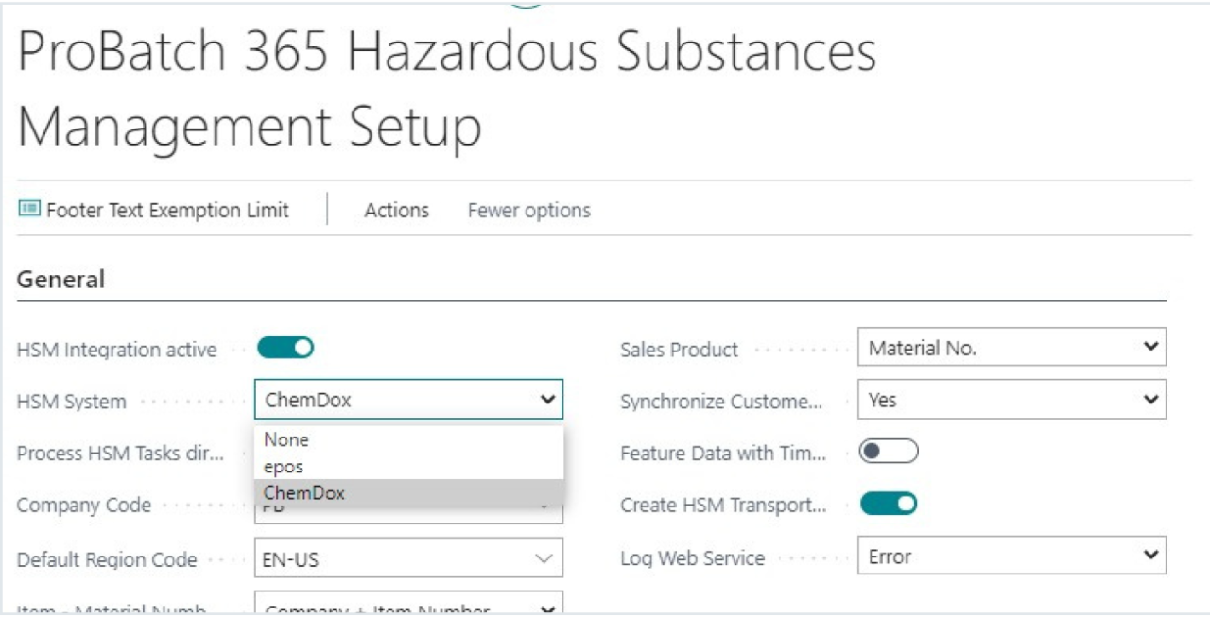1210x617 pixels.
Task: Open Item Material Number dropdown
Action: coord(408,608)
